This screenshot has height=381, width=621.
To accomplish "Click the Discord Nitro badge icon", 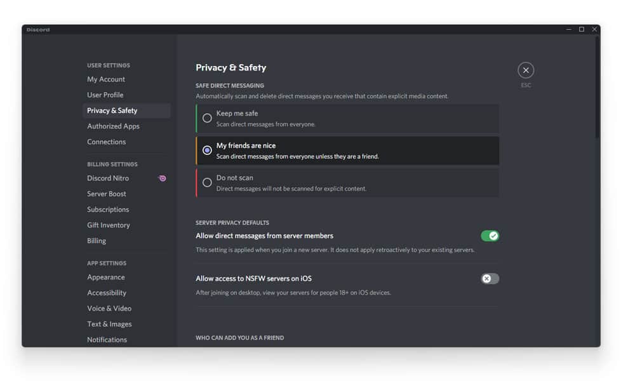I will pos(162,178).
